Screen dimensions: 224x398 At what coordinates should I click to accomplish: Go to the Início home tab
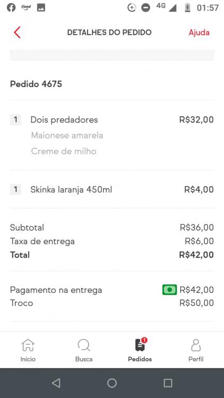(28, 350)
